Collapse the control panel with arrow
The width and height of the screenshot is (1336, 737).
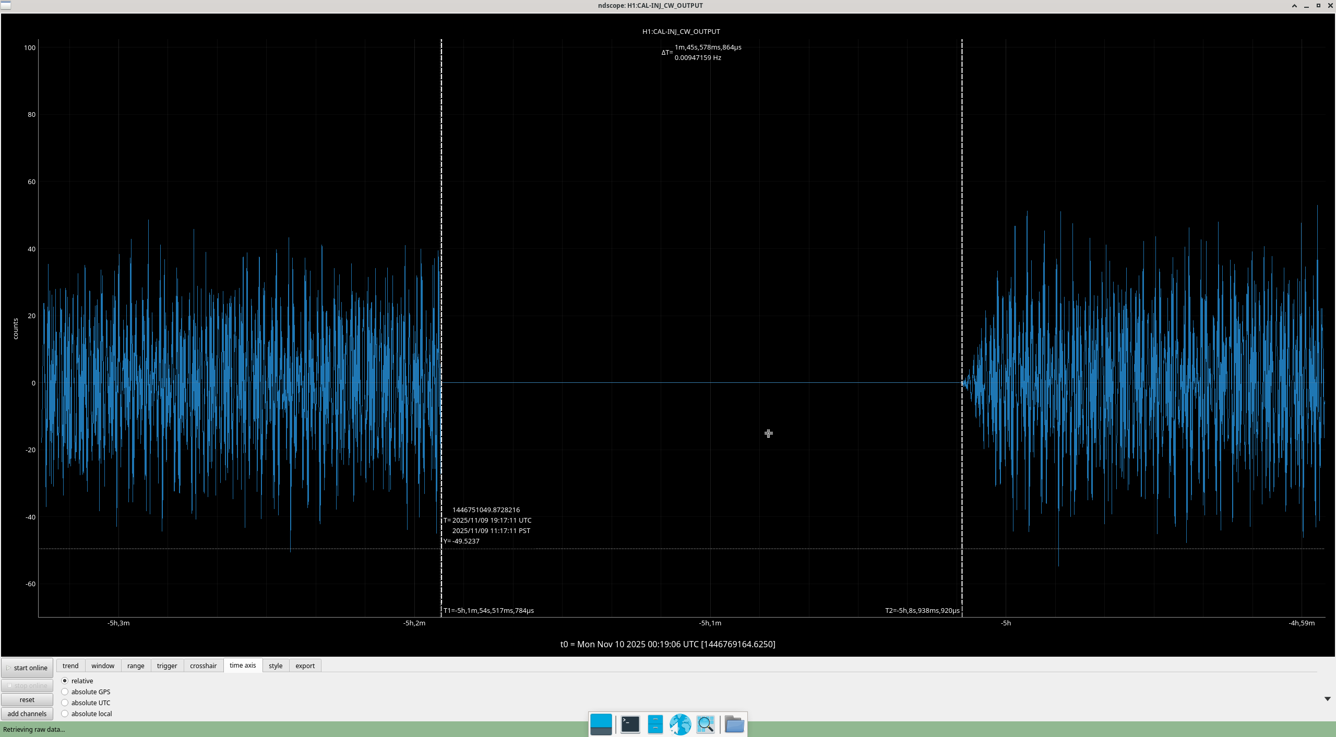click(x=1328, y=699)
